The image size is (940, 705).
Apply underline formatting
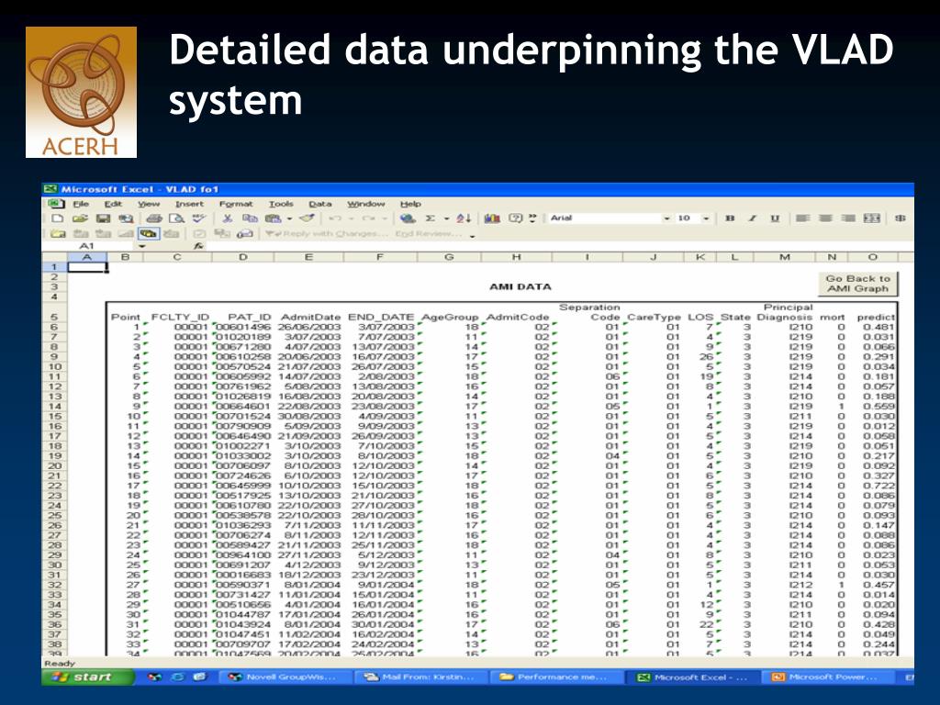(775, 218)
